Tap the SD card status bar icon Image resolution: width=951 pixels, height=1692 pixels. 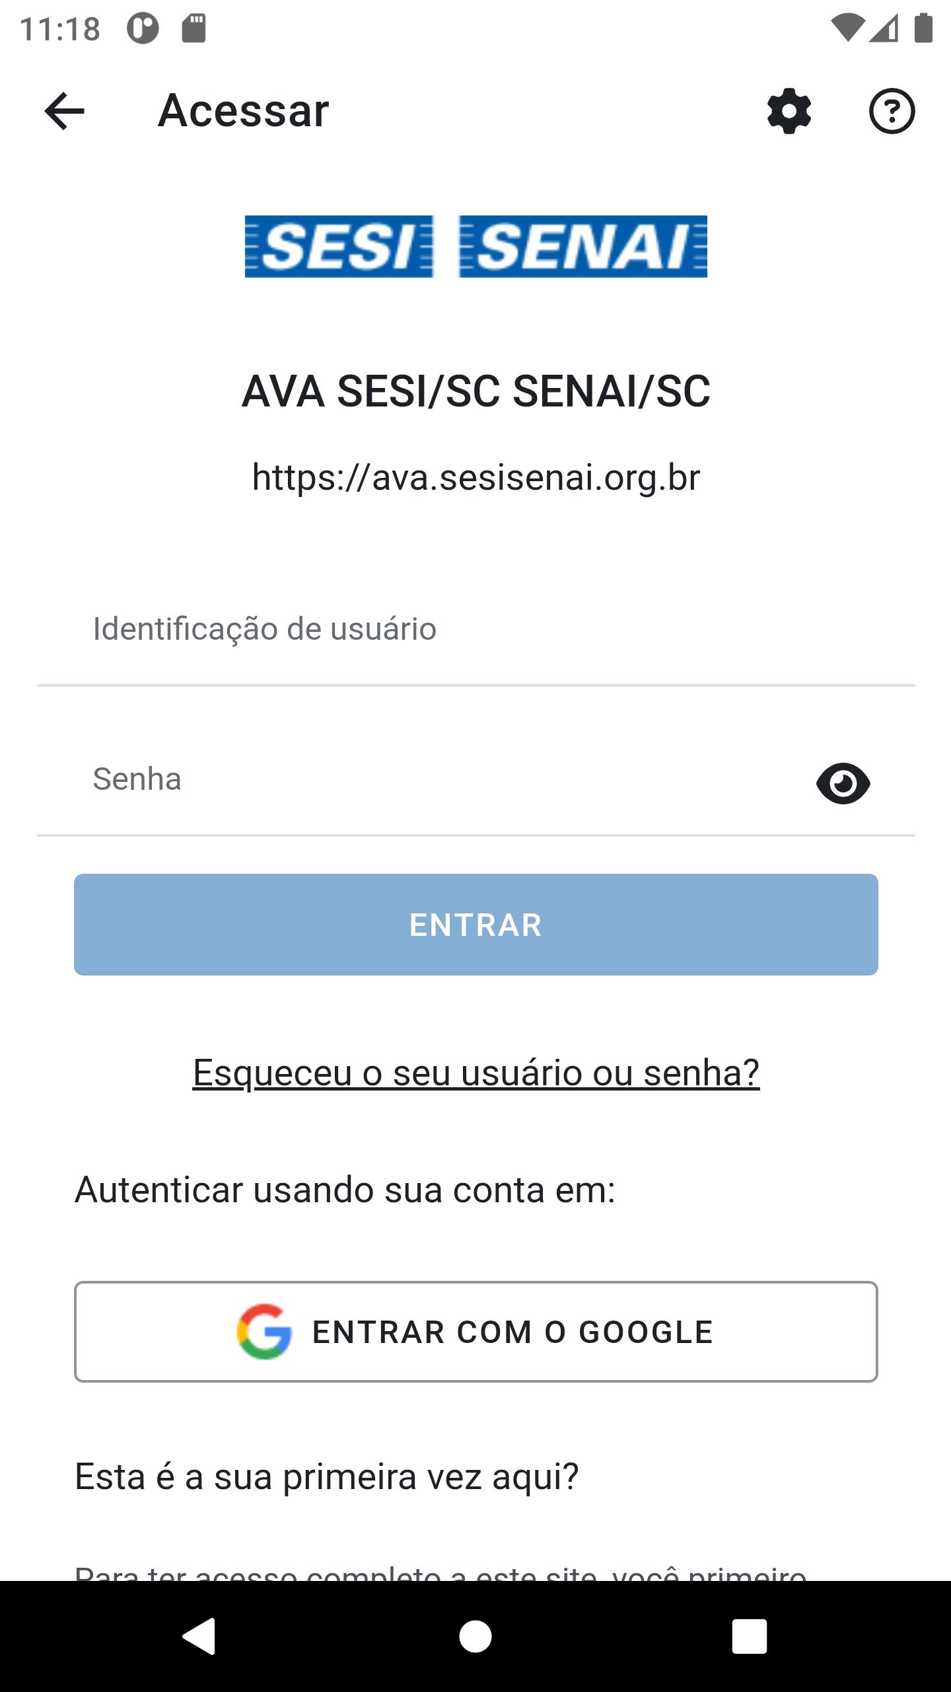pos(194,29)
